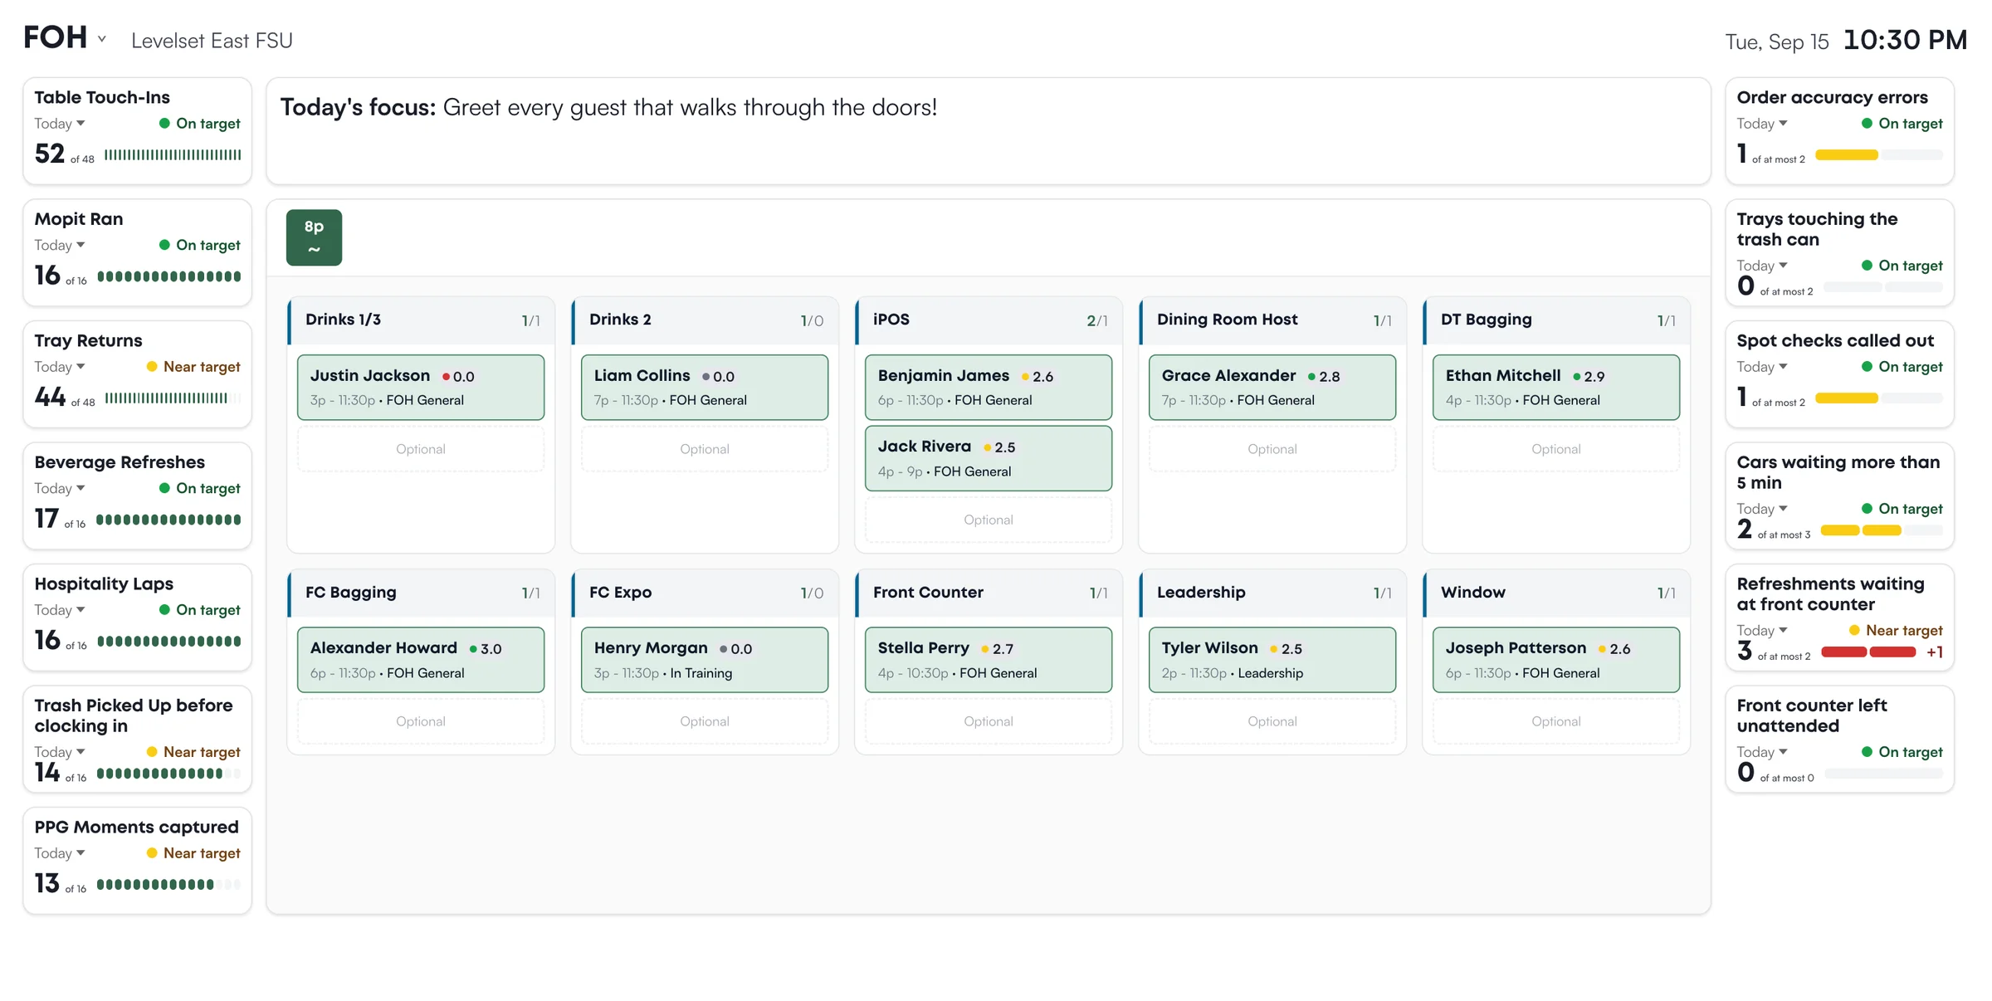This screenshot has height=1001, width=1992.
Task: Open Joseph Patterson's assignment card
Action: click(1556, 660)
